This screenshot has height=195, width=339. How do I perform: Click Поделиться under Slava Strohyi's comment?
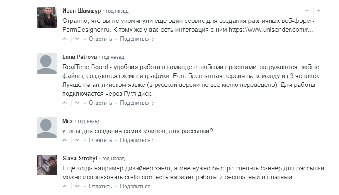coord(137,187)
